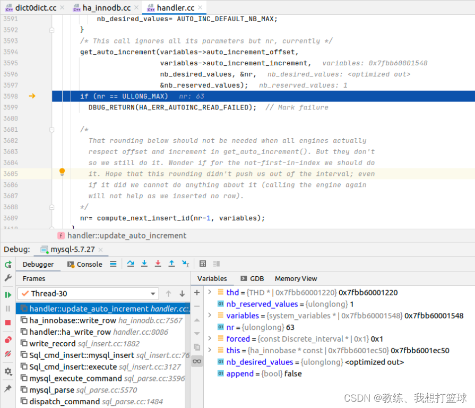Click the Remove Watch minus icon
This screenshot has height=408, width=475.
pyautogui.click(x=197, y=307)
